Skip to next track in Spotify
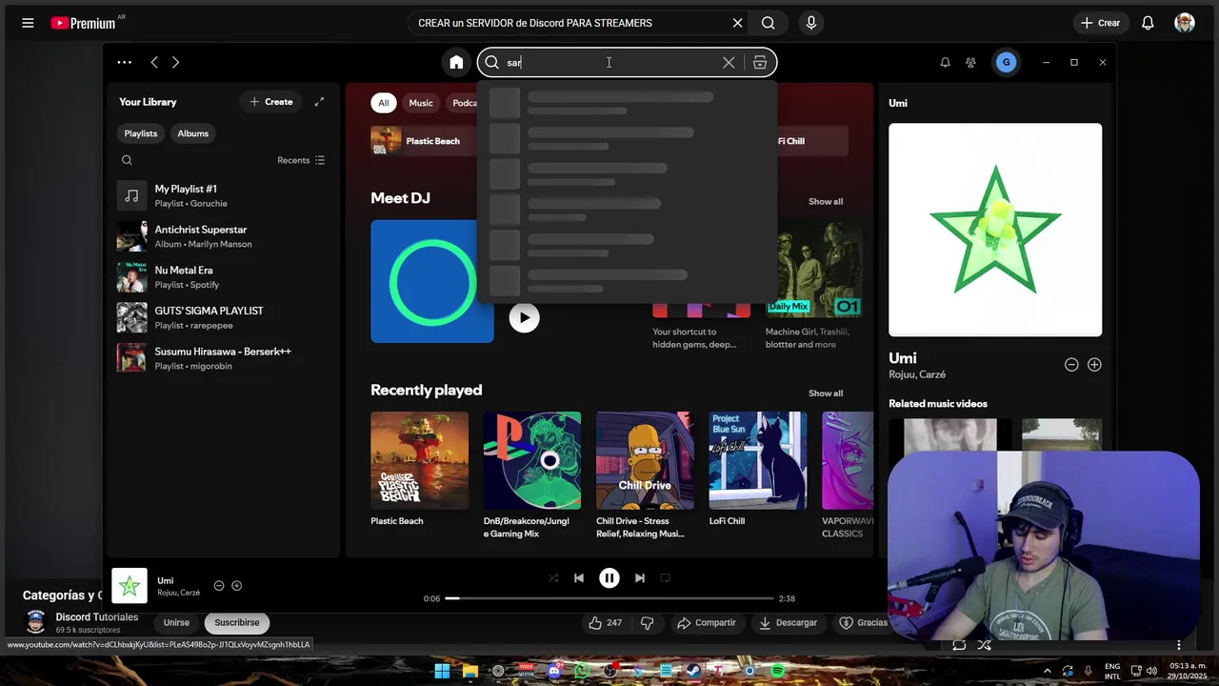 tap(640, 577)
